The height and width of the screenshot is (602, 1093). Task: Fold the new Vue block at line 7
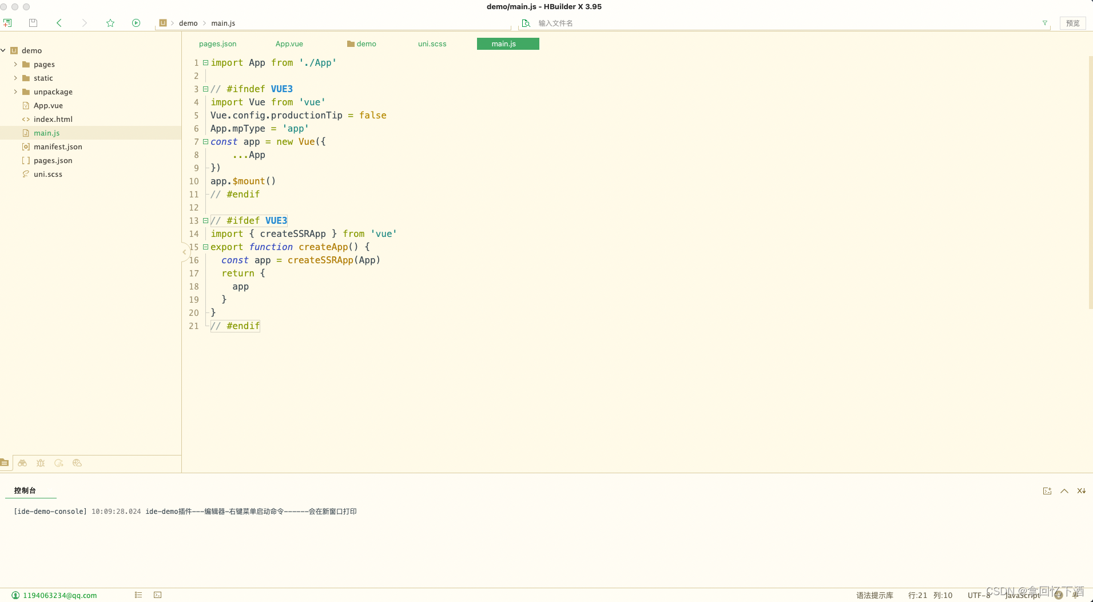pos(205,142)
